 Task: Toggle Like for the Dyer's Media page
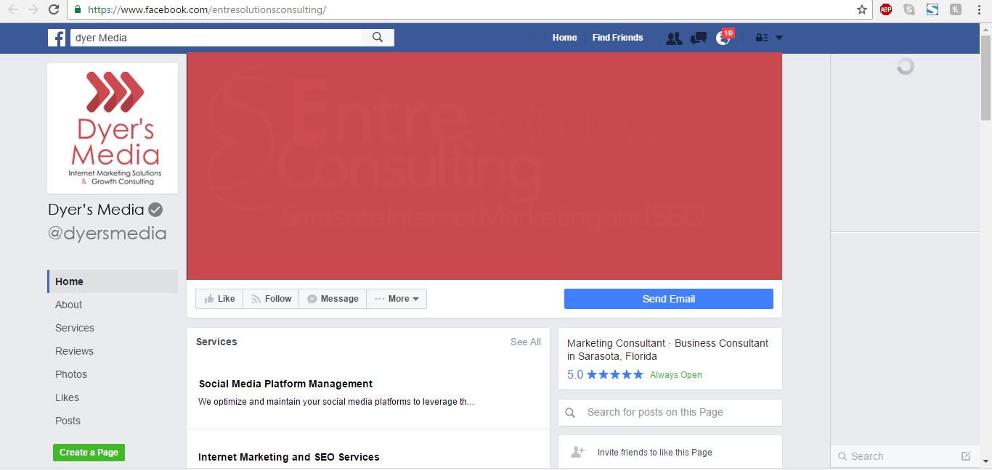point(219,299)
